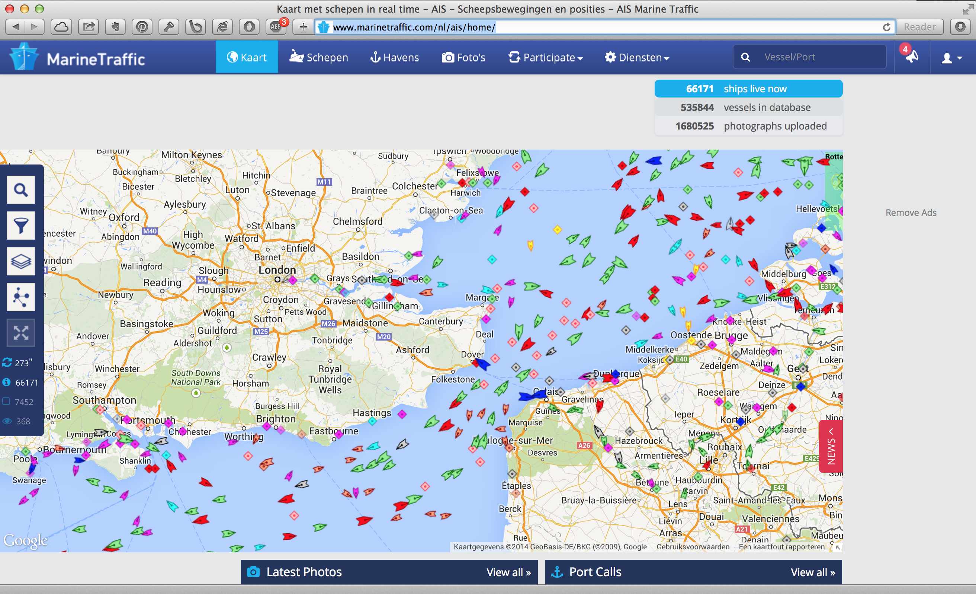Click the notifications bell icon

909,58
